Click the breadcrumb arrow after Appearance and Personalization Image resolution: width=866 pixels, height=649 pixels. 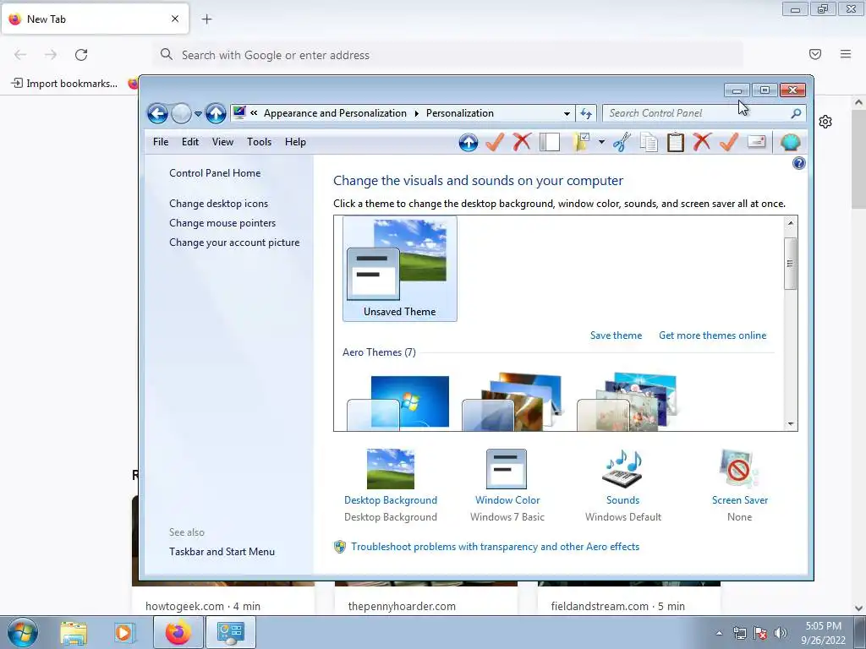pyautogui.click(x=416, y=113)
